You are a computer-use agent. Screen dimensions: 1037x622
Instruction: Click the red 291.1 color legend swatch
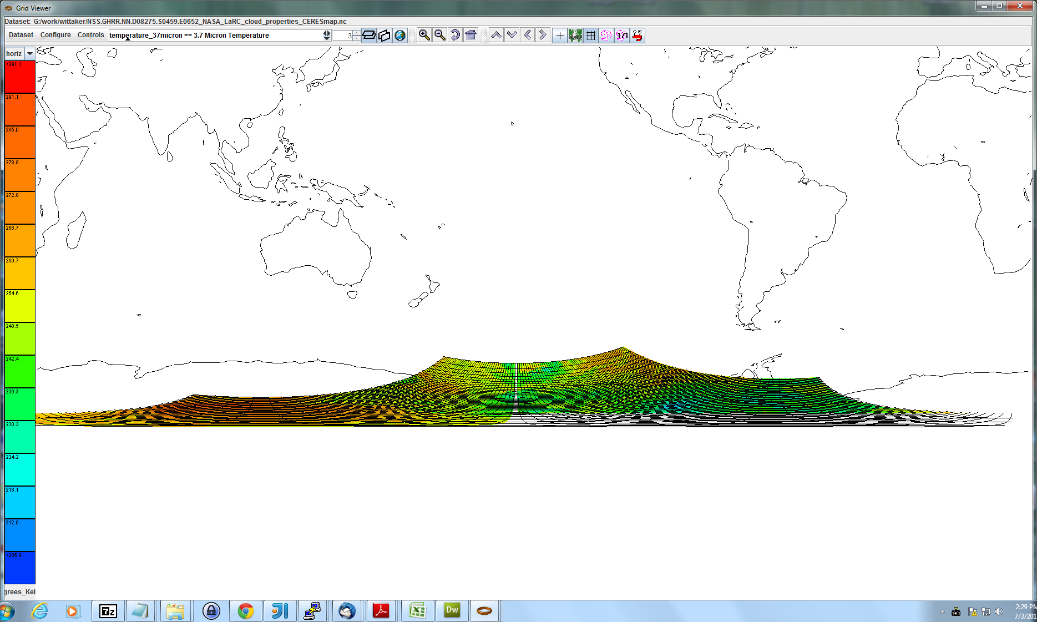[20, 78]
